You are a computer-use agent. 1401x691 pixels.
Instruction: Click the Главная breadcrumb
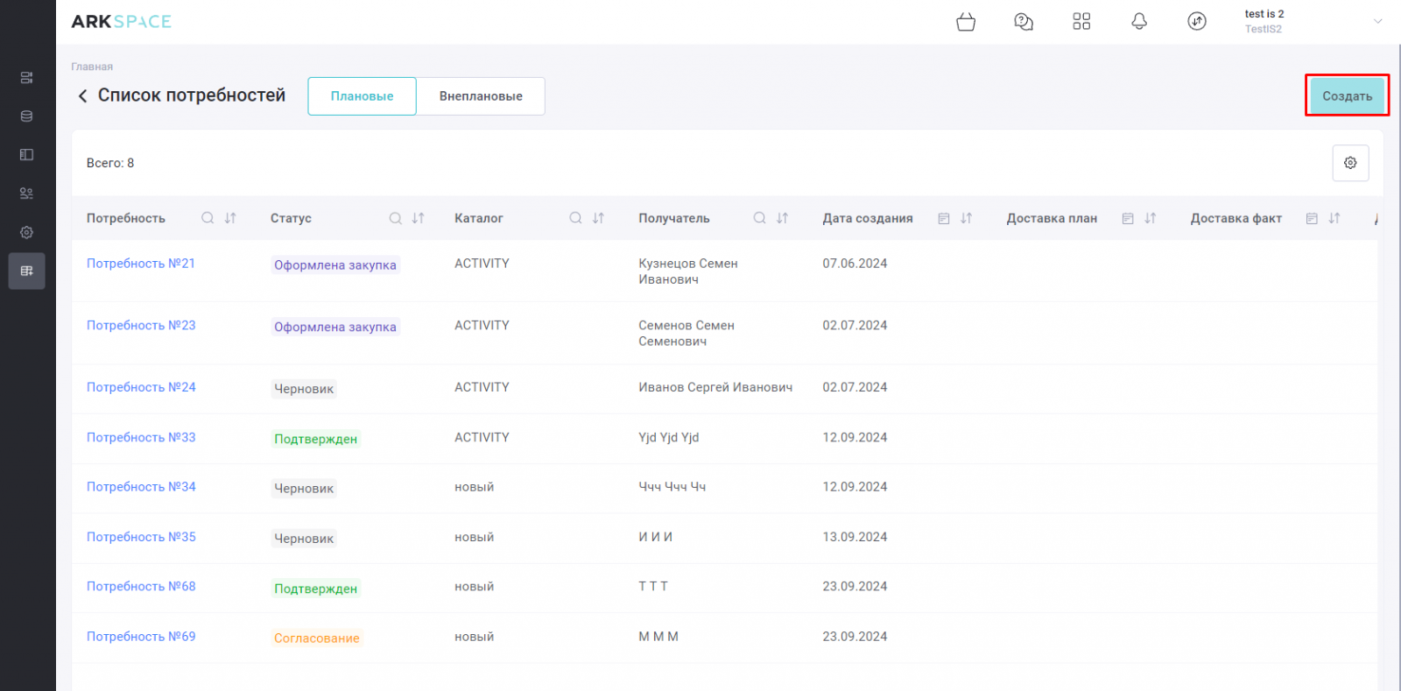(92, 67)
